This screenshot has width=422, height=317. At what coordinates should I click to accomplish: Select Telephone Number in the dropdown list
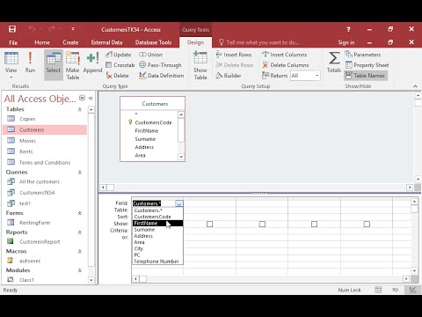click(157, 262)
